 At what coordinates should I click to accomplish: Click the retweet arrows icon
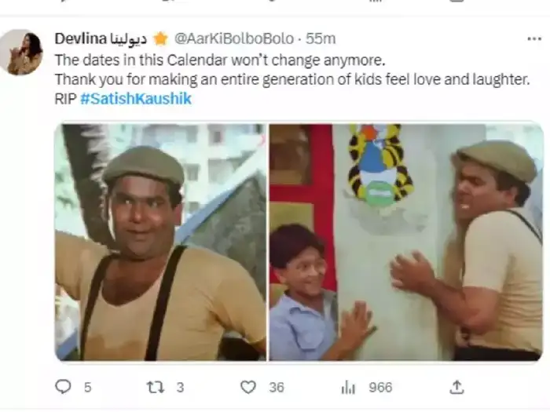coord(156,387)
